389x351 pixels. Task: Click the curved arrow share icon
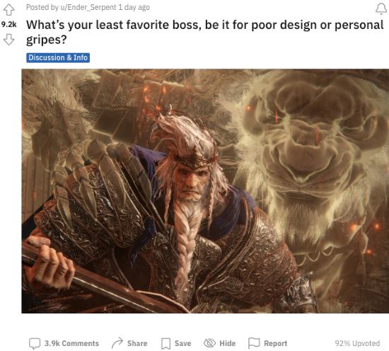(117, 343)
